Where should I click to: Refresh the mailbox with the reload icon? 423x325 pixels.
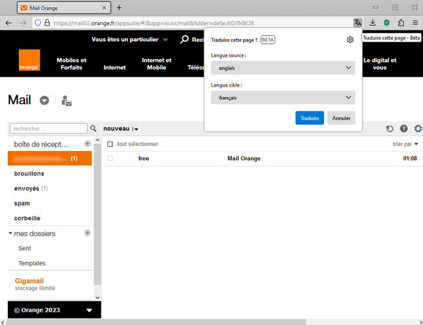tap(389, 128)
